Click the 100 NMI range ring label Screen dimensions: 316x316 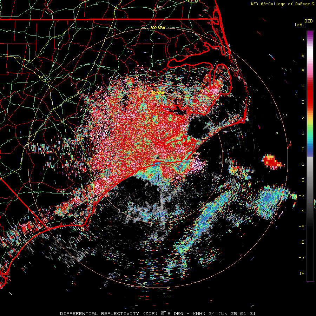click(x=158, y=28)
